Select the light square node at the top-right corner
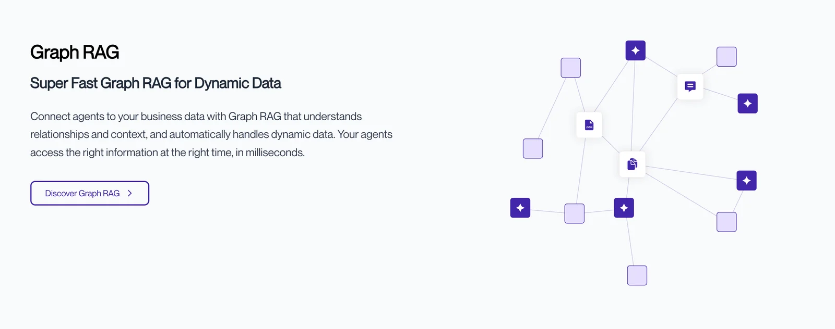Viewport: 835px width, 329px height. [x=726, y=57]
